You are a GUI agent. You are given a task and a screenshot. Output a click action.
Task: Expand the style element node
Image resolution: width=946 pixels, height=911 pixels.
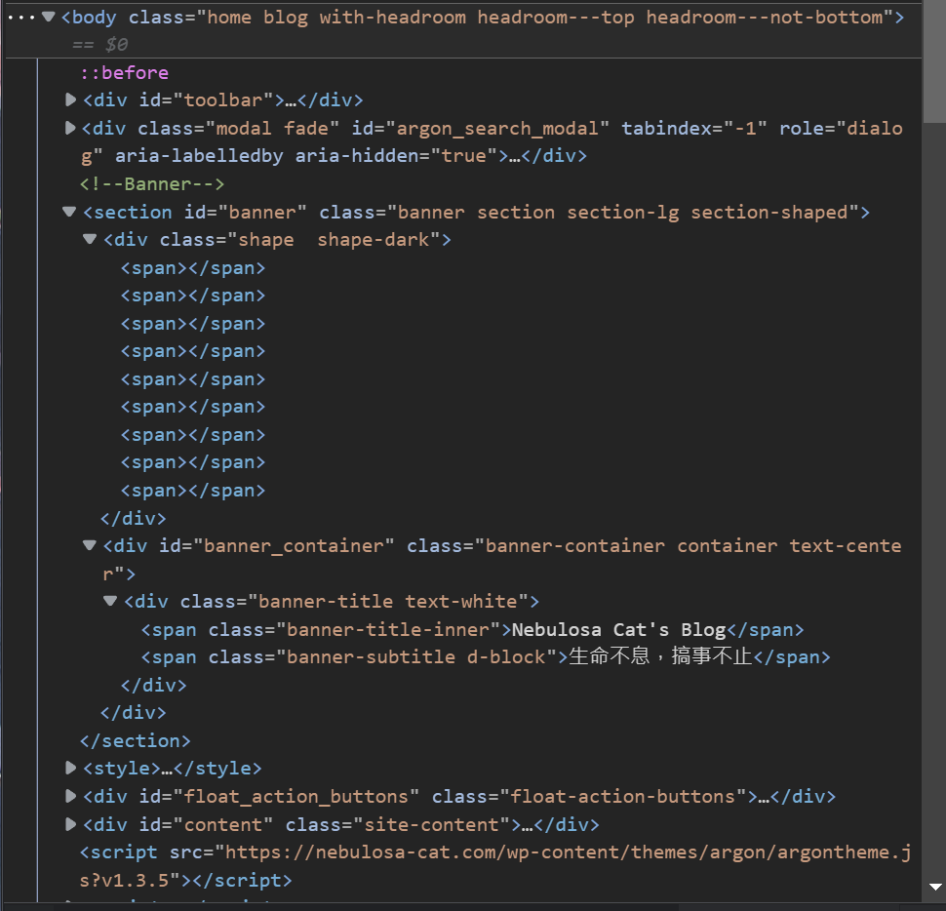(x=69, y=768)
